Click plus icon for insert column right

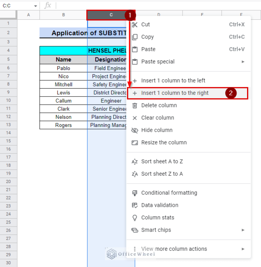point(135,93)
